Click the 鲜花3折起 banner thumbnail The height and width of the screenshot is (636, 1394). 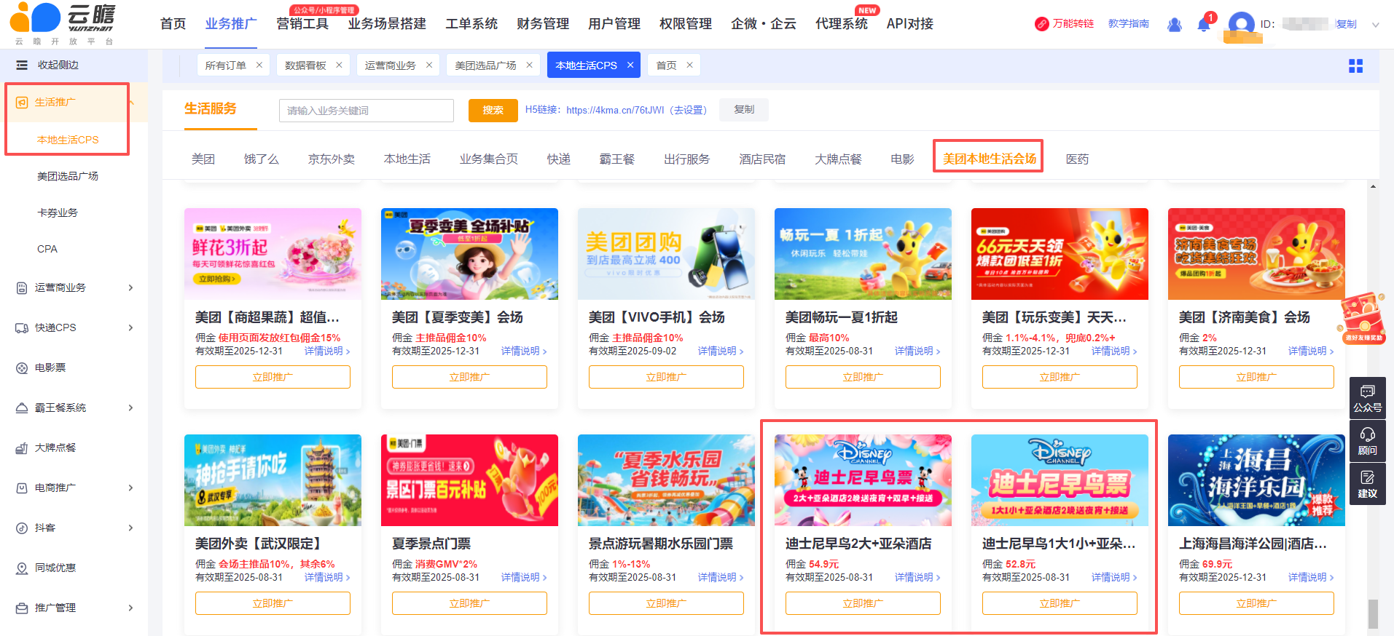click(273, 254)
